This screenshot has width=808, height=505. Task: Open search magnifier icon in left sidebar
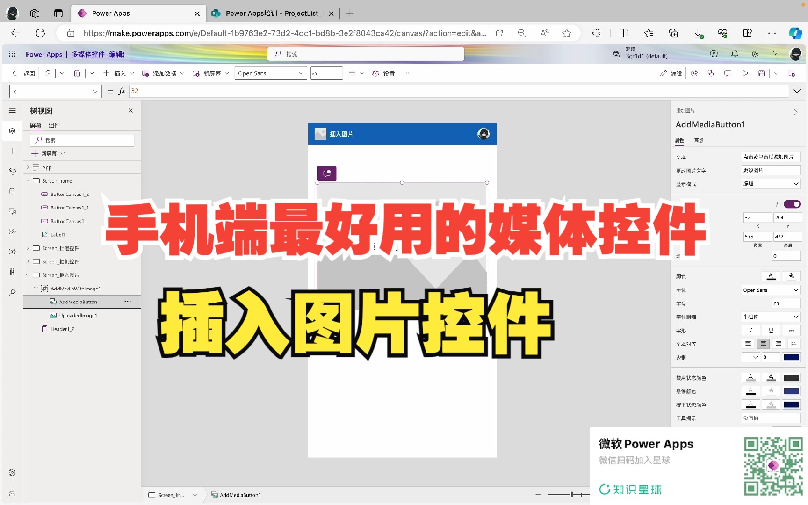coord(12,292)
